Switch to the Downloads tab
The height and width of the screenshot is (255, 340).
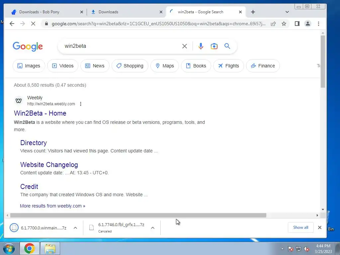point(127,12)
